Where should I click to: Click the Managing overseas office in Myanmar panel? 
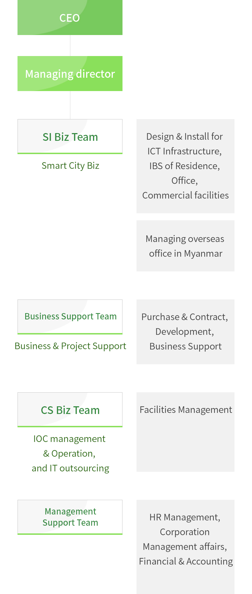pos(185,246)
